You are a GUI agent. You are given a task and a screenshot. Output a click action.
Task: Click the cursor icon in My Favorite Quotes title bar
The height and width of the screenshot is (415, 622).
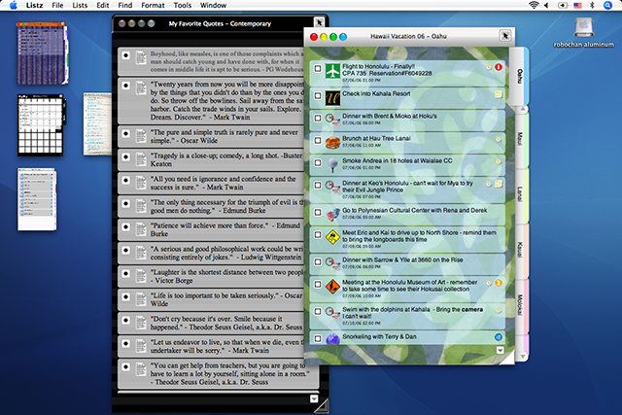(x=319, y=22)
